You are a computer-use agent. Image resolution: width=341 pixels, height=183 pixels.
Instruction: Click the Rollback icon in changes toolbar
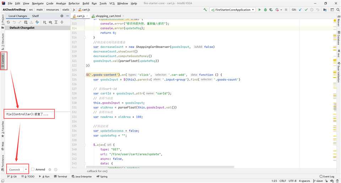coord(14,22)
